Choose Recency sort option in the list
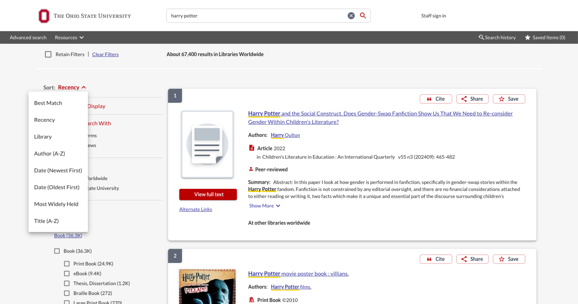578x304 pixels. pos(58,120)
